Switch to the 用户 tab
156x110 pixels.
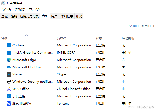pos(54,16)
